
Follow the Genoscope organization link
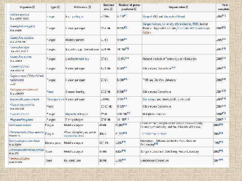(149, 100)
